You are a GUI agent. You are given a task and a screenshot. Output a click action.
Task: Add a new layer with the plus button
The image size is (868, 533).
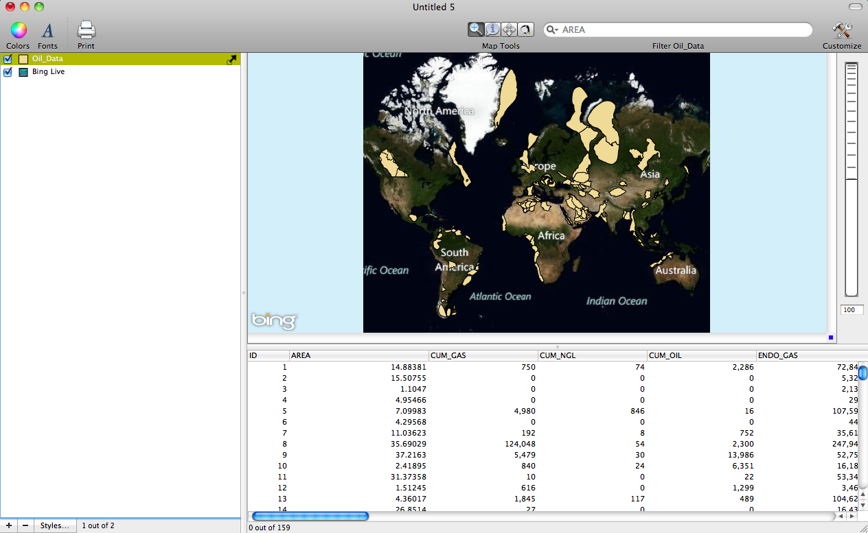point(10,525)
